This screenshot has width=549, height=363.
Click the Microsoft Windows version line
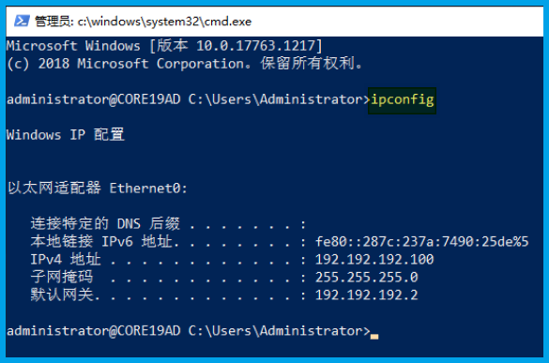click(164, 46)
